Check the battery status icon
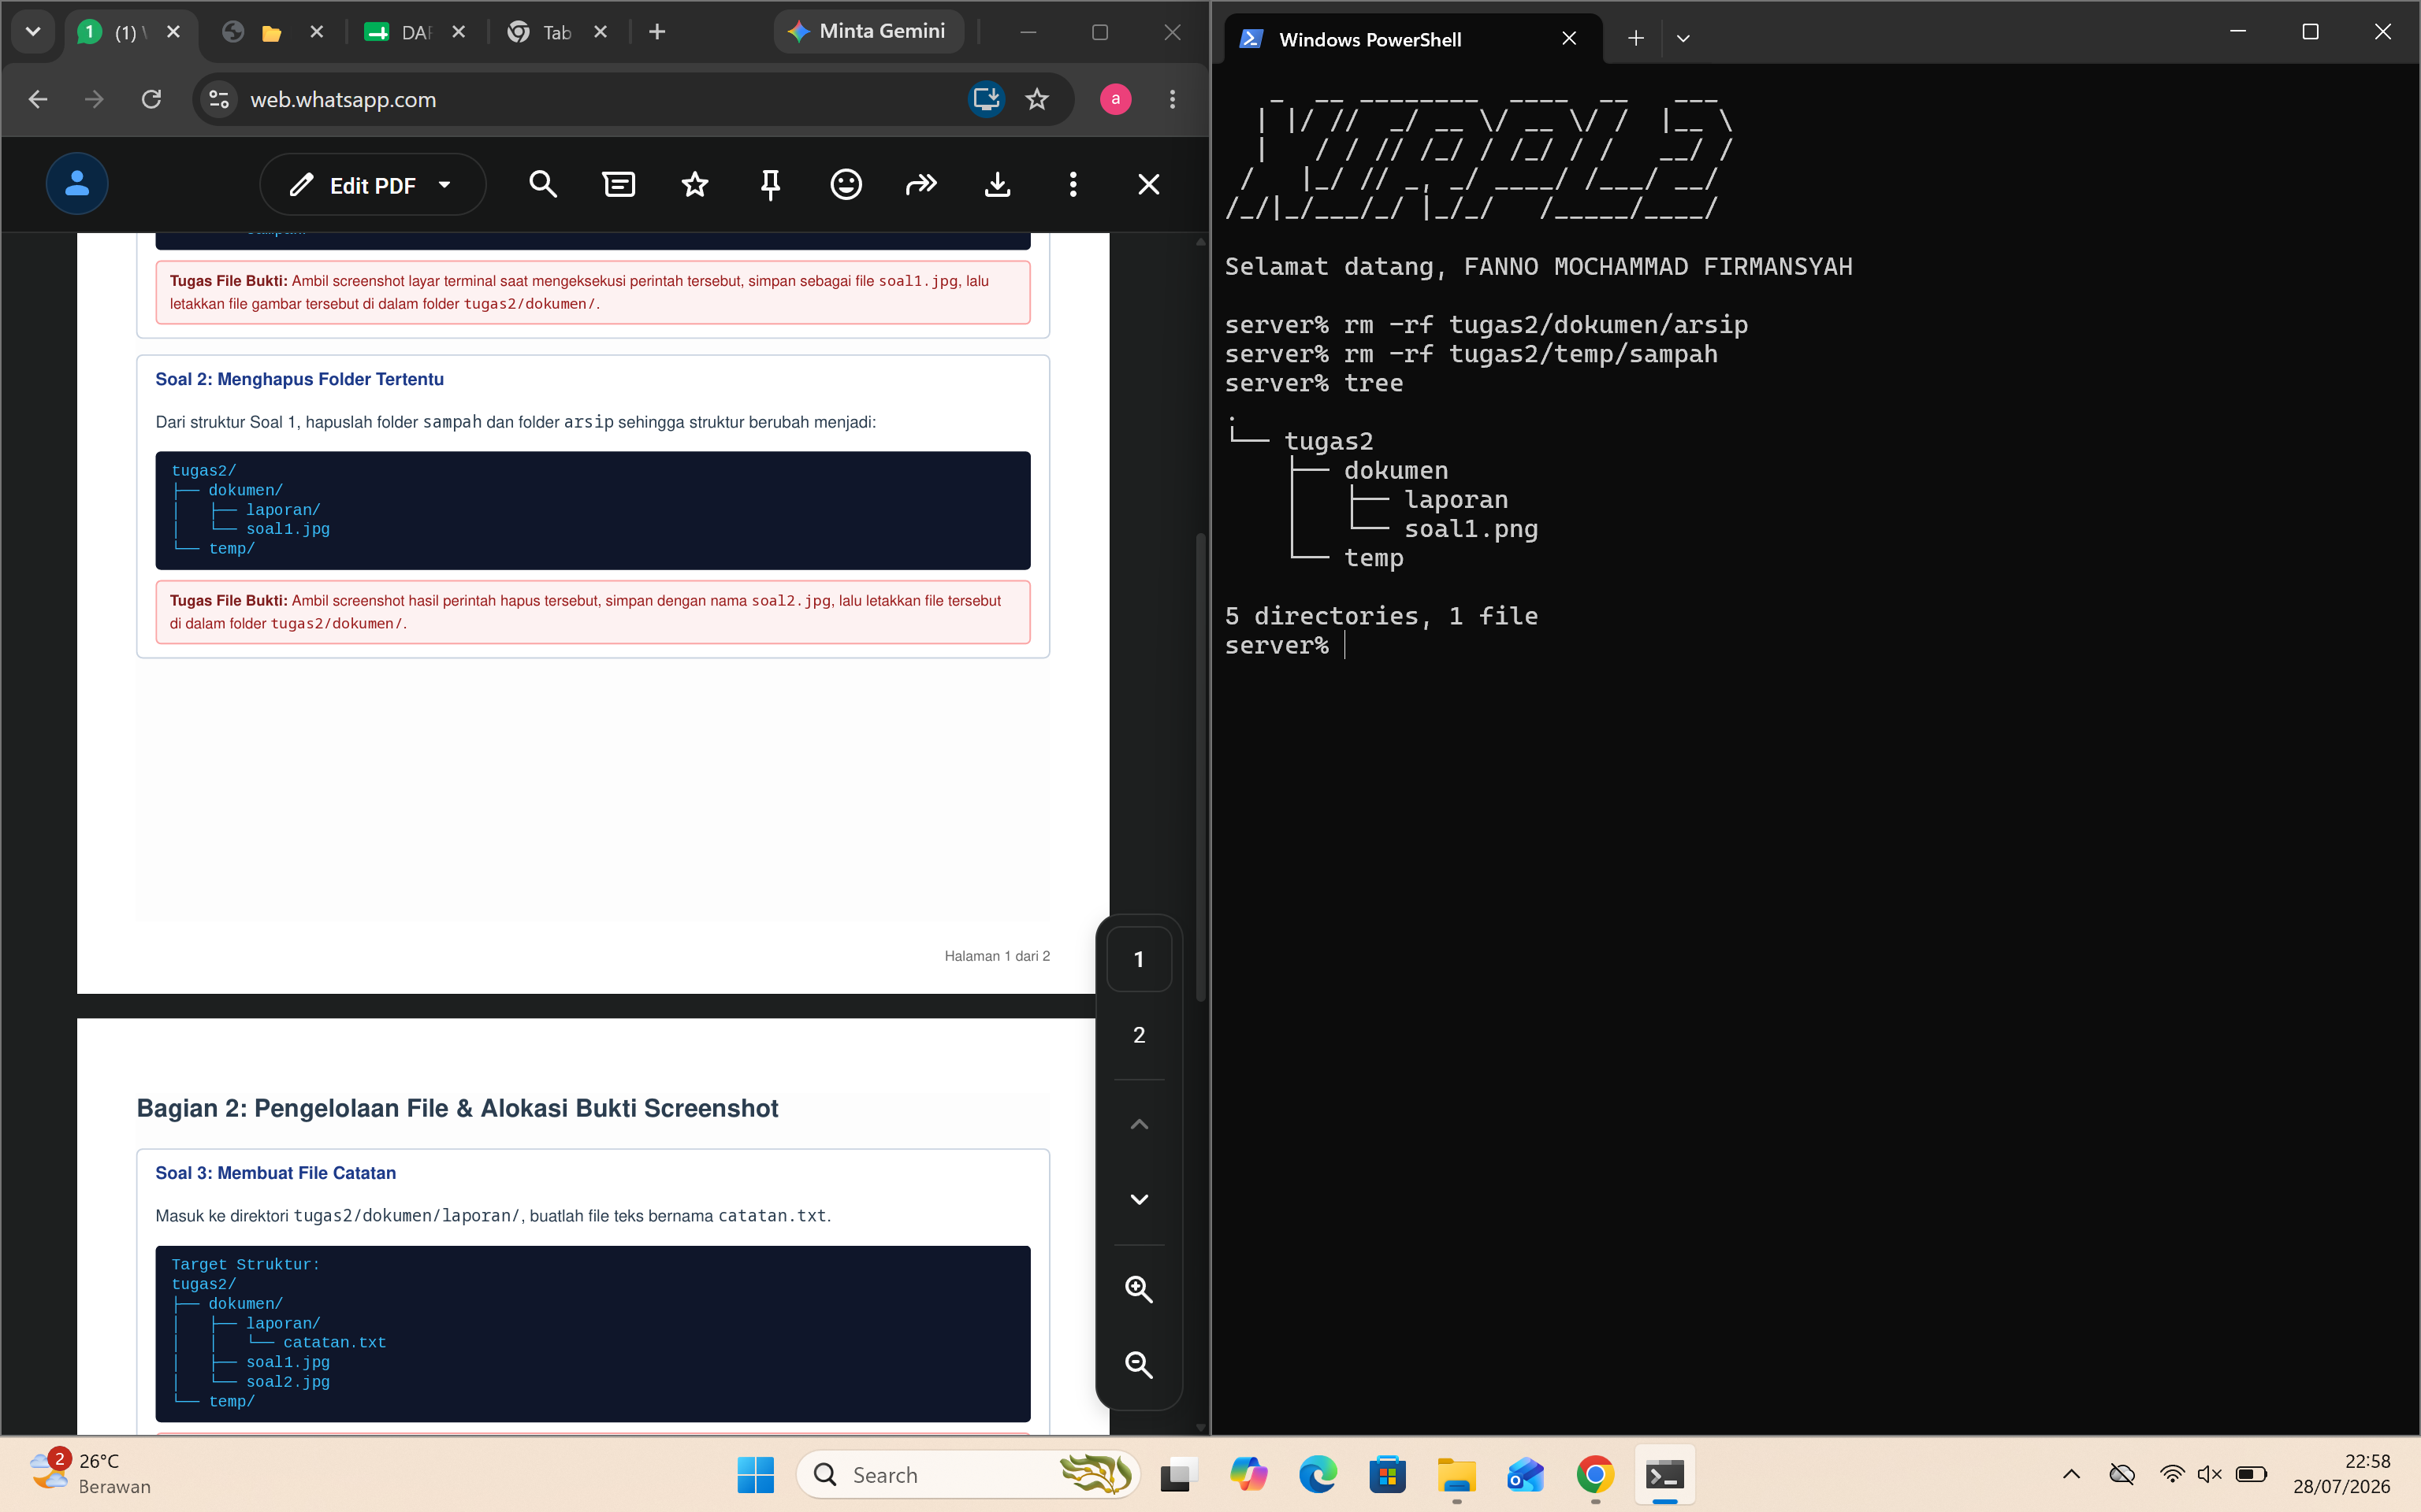The height and width of the screenshot is (1512, 2421). pos(2251,1474)
